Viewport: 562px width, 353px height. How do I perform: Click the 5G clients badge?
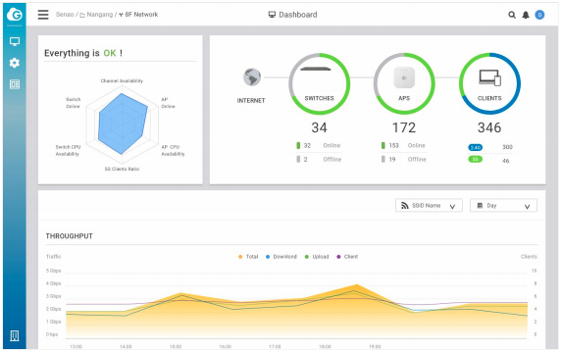(476, 159)
